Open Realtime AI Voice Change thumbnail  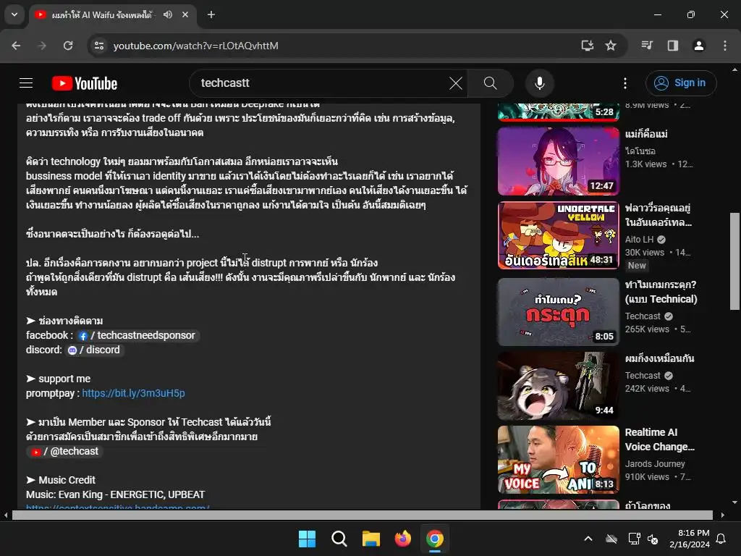coord(558,460)
